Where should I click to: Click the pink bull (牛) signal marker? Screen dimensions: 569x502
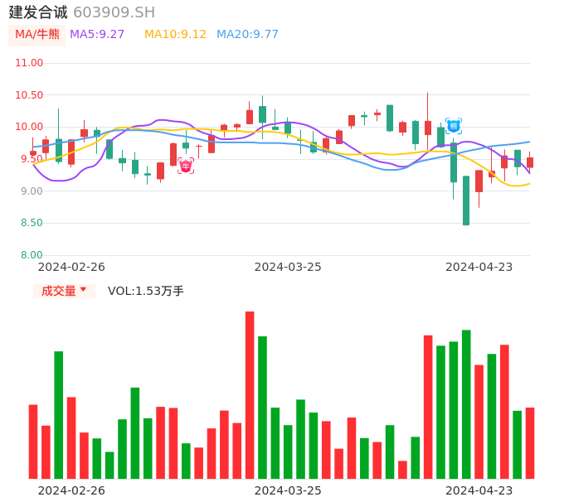point(186,166)
